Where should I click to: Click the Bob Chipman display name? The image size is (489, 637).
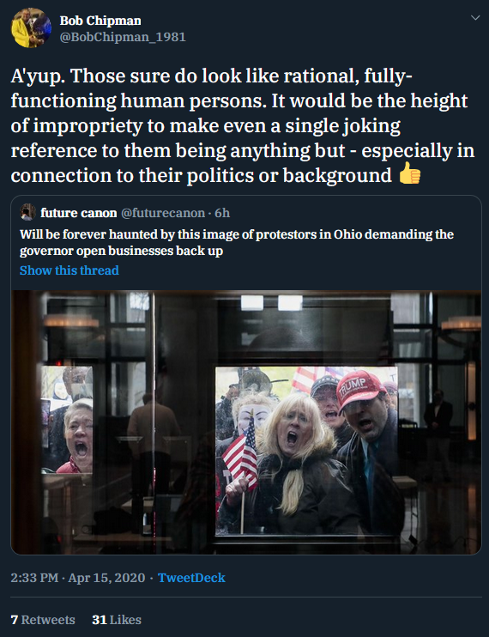click(x=100, y=21)
